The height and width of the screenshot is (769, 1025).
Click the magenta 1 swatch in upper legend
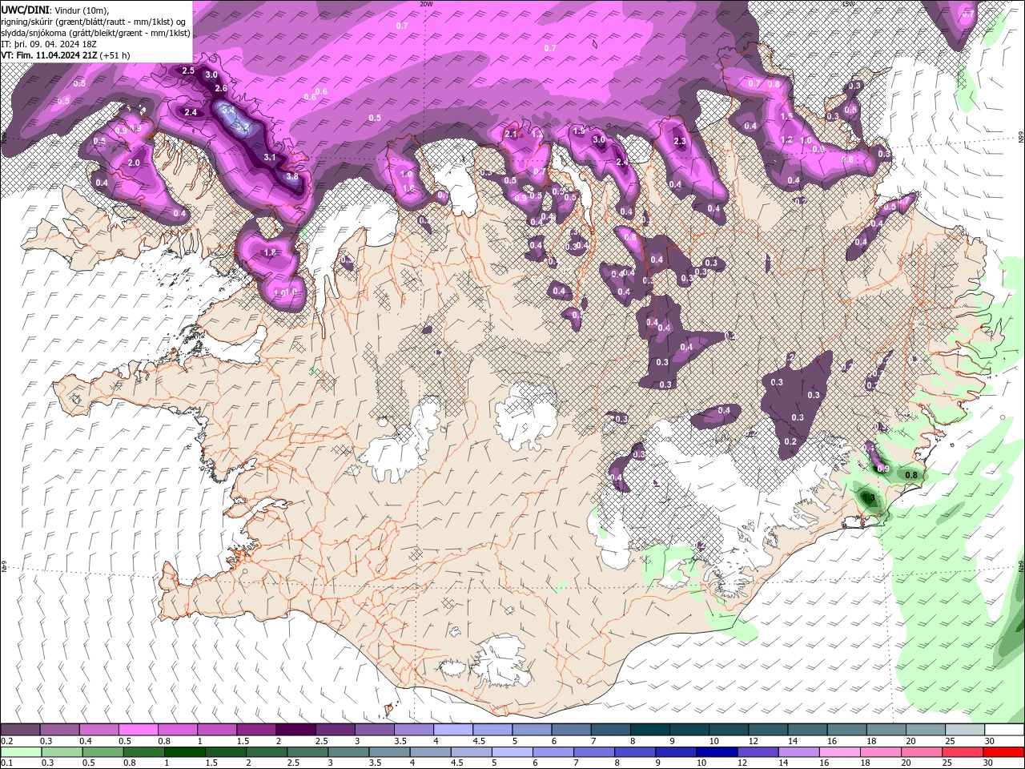[216, 730]
